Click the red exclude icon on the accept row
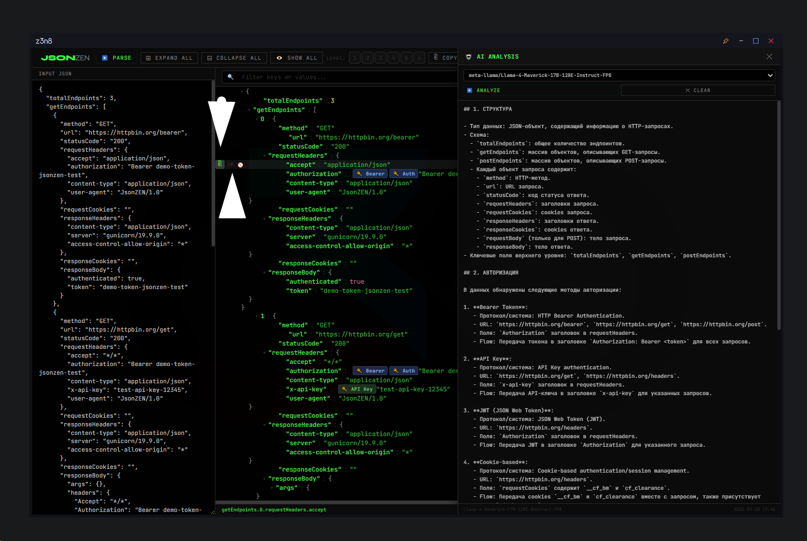 (241, 165)
